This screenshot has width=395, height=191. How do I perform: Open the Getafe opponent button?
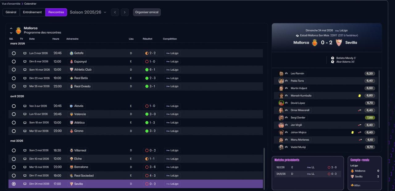pyautogui.click(x=77, y=53)
